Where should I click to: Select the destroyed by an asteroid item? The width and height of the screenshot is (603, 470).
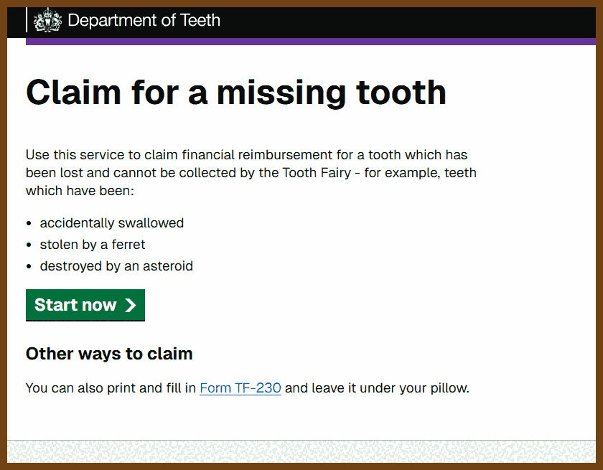pos(116,266)
